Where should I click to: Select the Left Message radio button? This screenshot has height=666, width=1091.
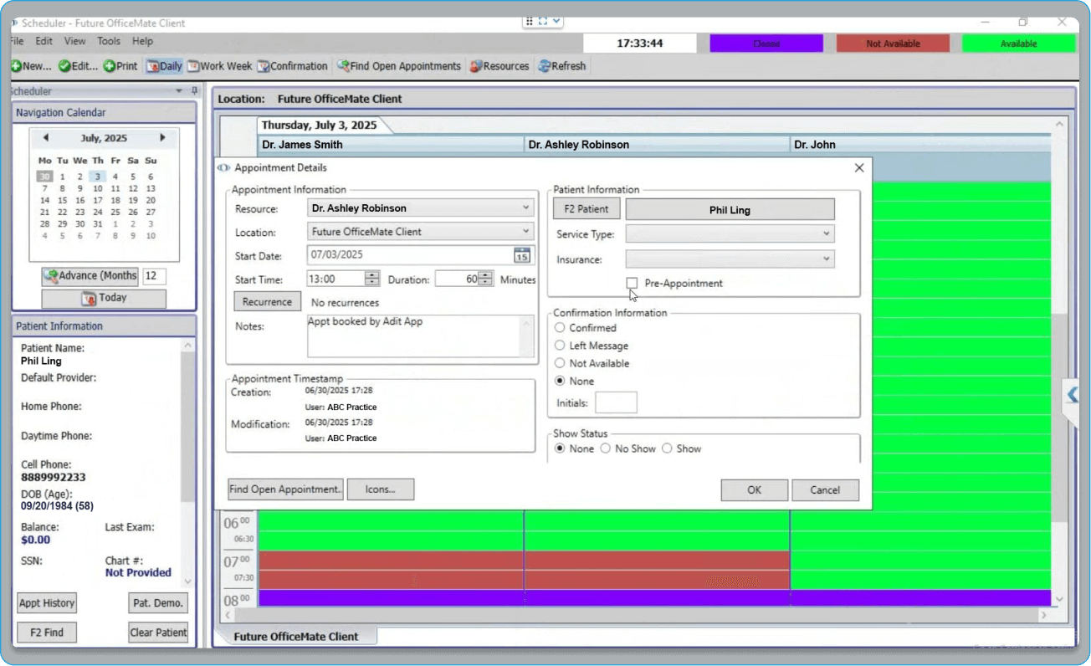[x=561, y=346]
